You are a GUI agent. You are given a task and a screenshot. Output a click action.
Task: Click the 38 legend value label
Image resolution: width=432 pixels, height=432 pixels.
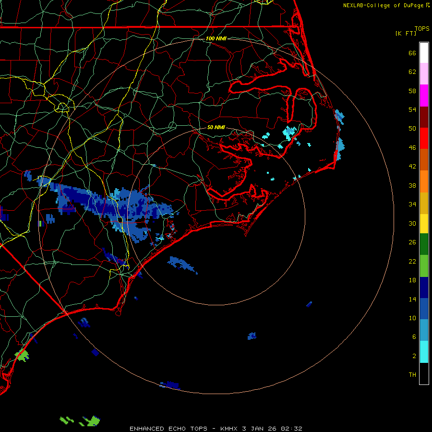(412, 185)
